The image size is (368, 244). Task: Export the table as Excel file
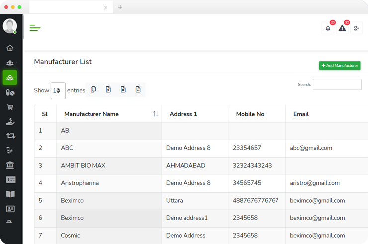click(108, 90)
